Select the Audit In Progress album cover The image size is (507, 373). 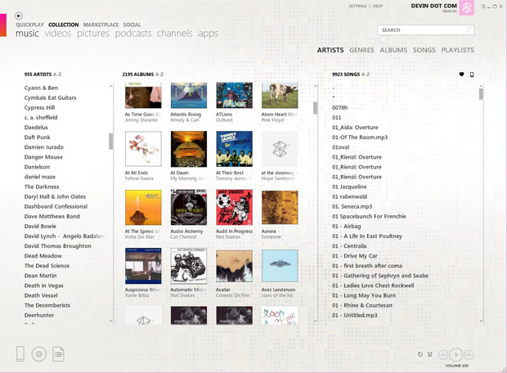click(235, 208)
